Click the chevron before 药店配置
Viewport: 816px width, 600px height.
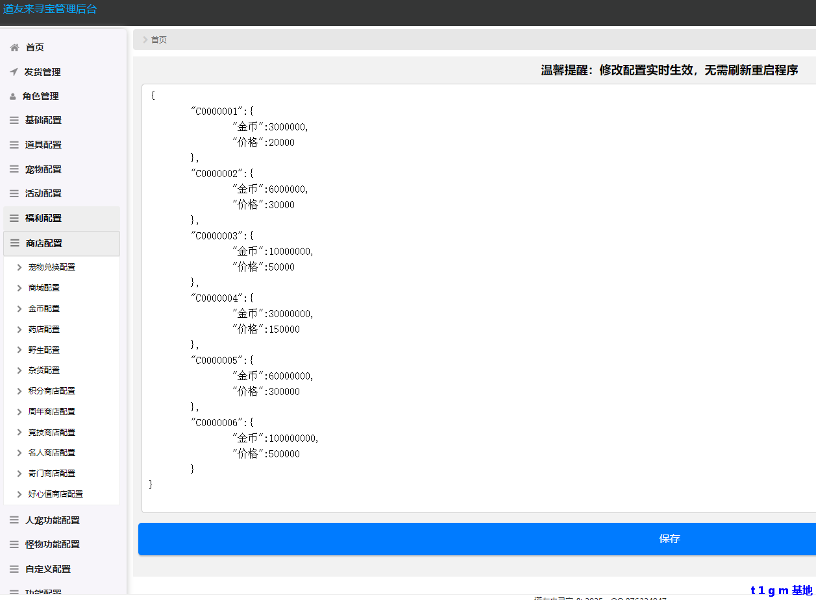click(x=19, y=330)
